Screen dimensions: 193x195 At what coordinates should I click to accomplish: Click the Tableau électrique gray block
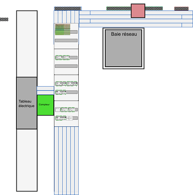point(27,103)
